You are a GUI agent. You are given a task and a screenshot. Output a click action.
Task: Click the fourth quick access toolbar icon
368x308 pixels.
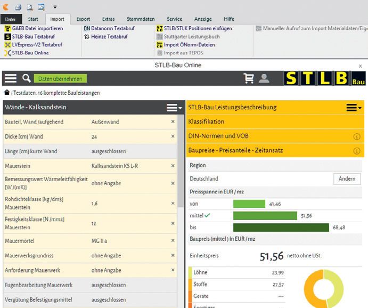(x=41, y=7)
